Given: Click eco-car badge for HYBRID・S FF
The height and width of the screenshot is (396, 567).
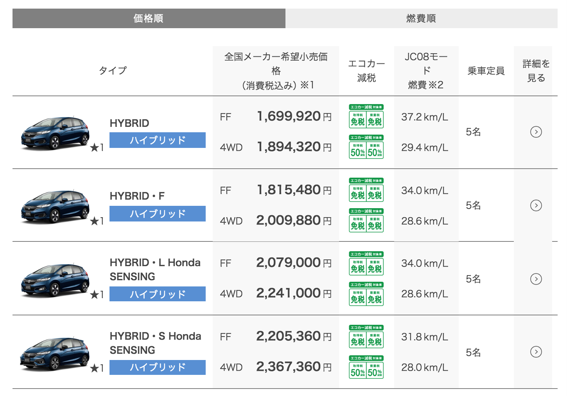Looking at the screenshot, I should pos(366,337).
